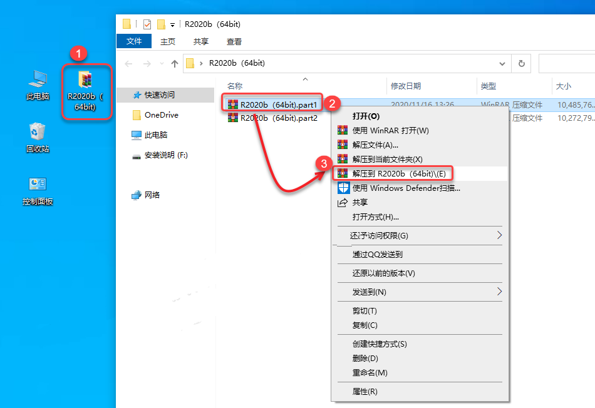Viewport: 595px width, 408px height.
Task: Open the 控制面板 desktop icon
Action: [x=38, y=191]
